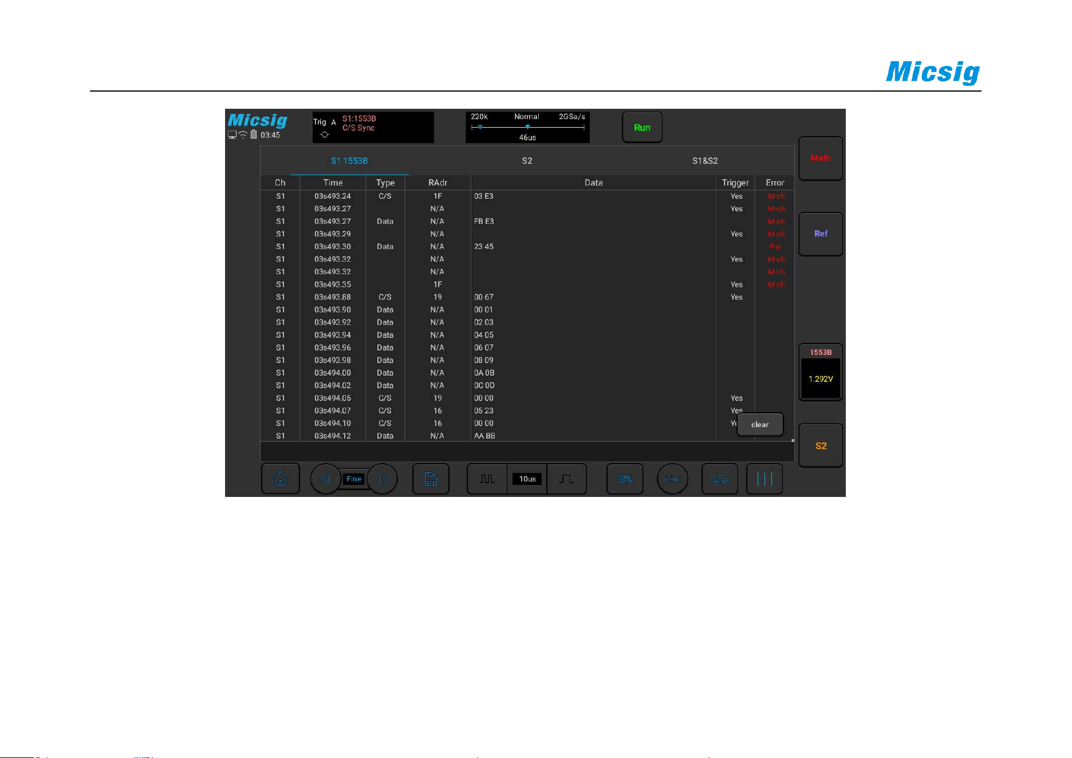Screen dimensions: 1072x758
Task: Switch to the S2 tab
Action: pyautogui.click(x=527, y=161)
